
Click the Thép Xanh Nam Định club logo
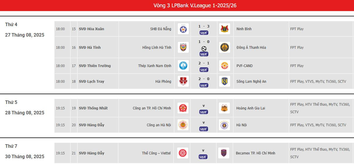(183, 66)
